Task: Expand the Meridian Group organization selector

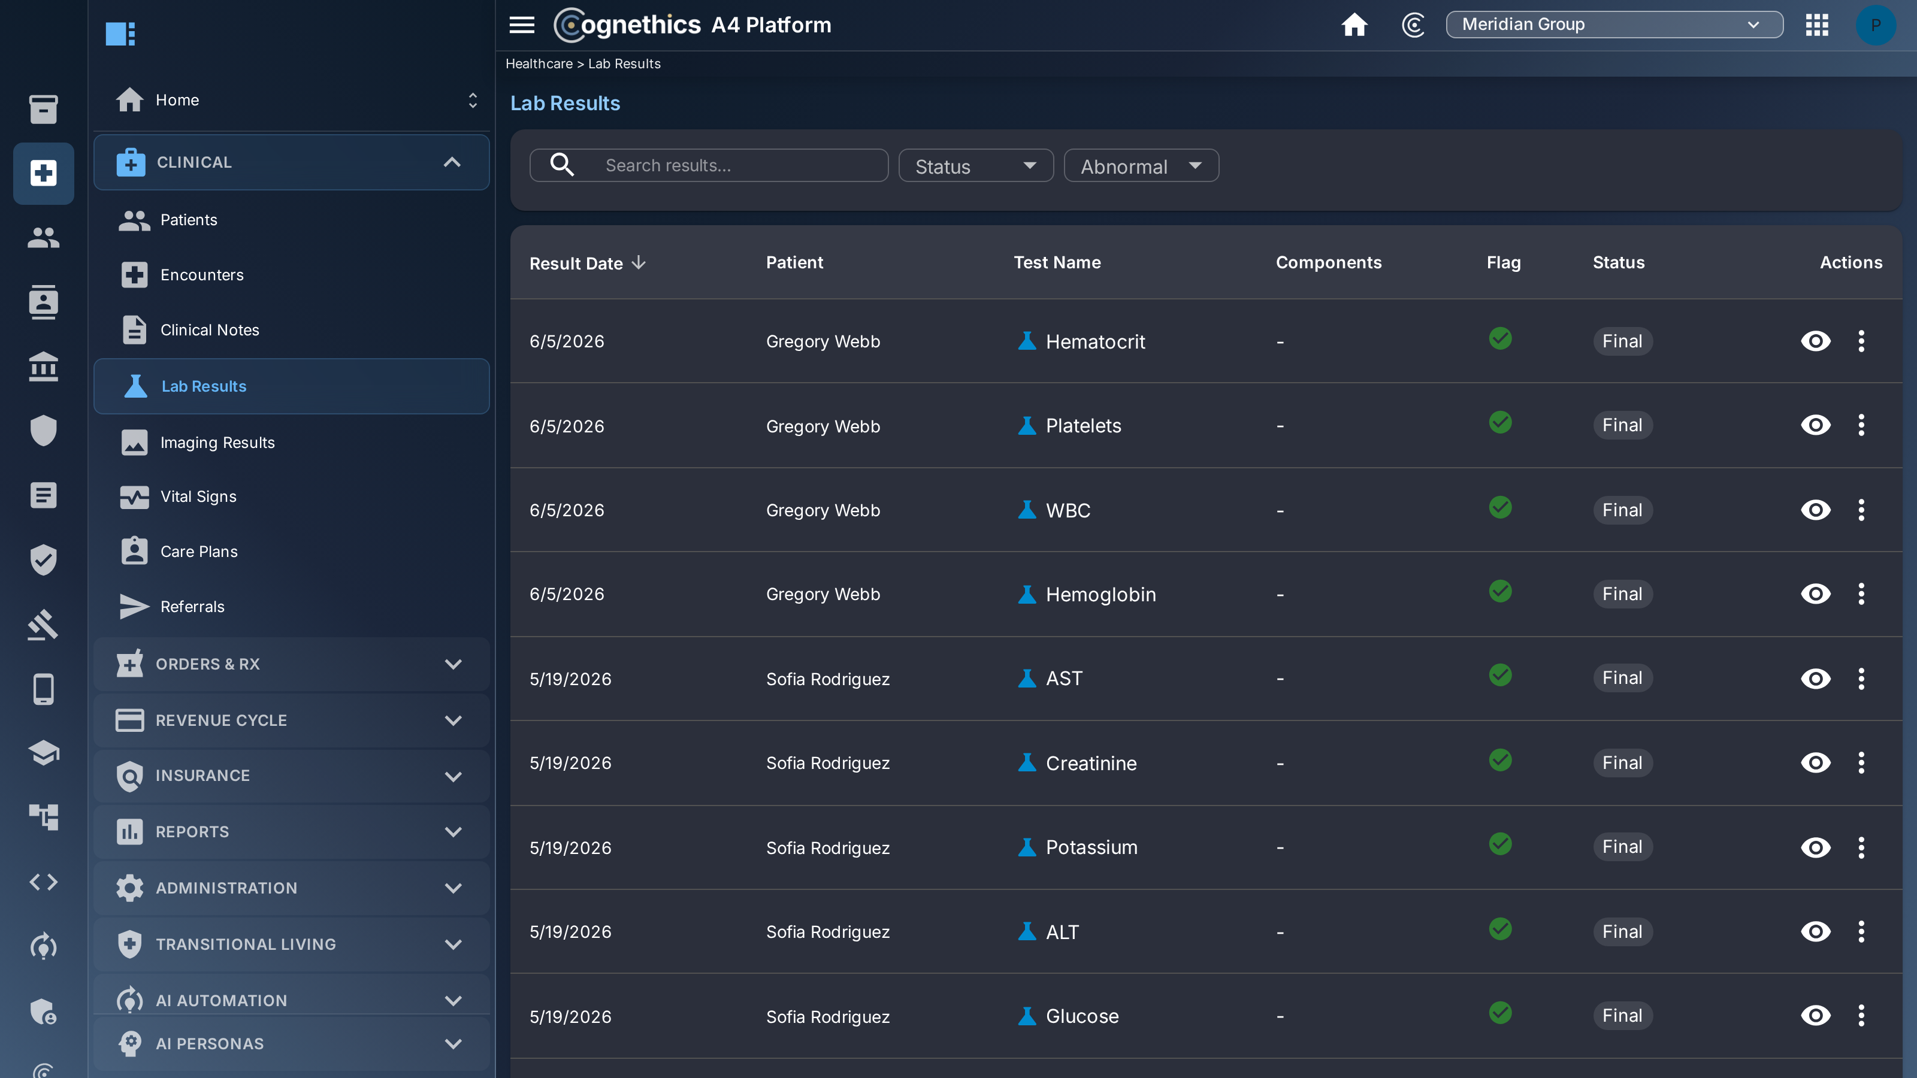Action: pyautogui.click(x=1614, y=25)
